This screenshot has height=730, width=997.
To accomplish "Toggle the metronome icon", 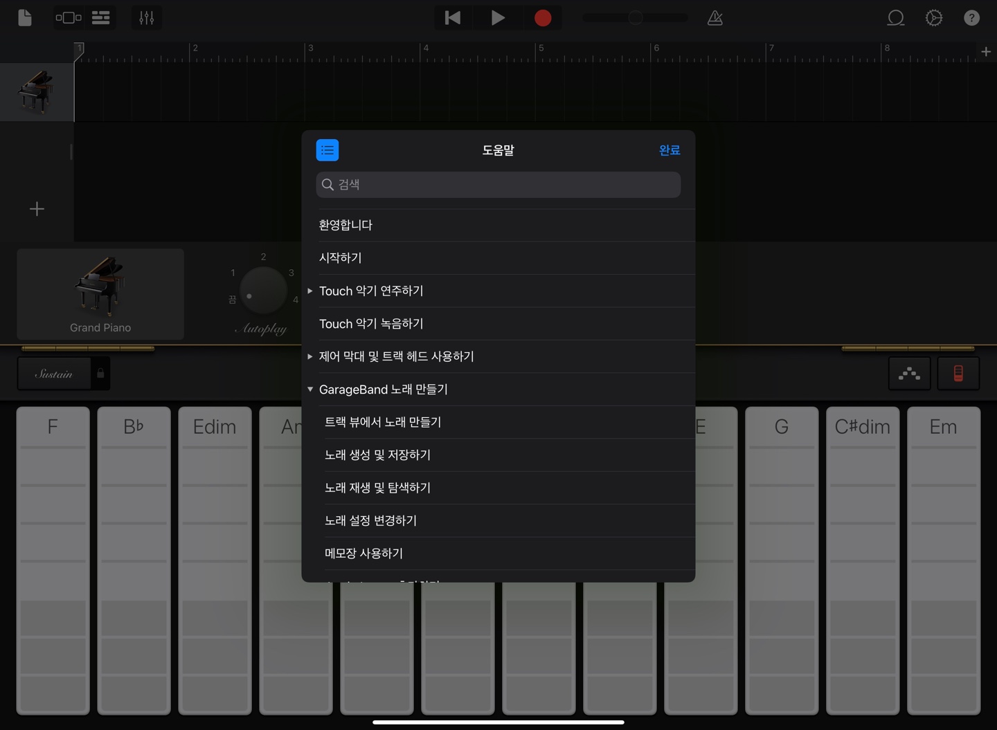I will (715, 17).
